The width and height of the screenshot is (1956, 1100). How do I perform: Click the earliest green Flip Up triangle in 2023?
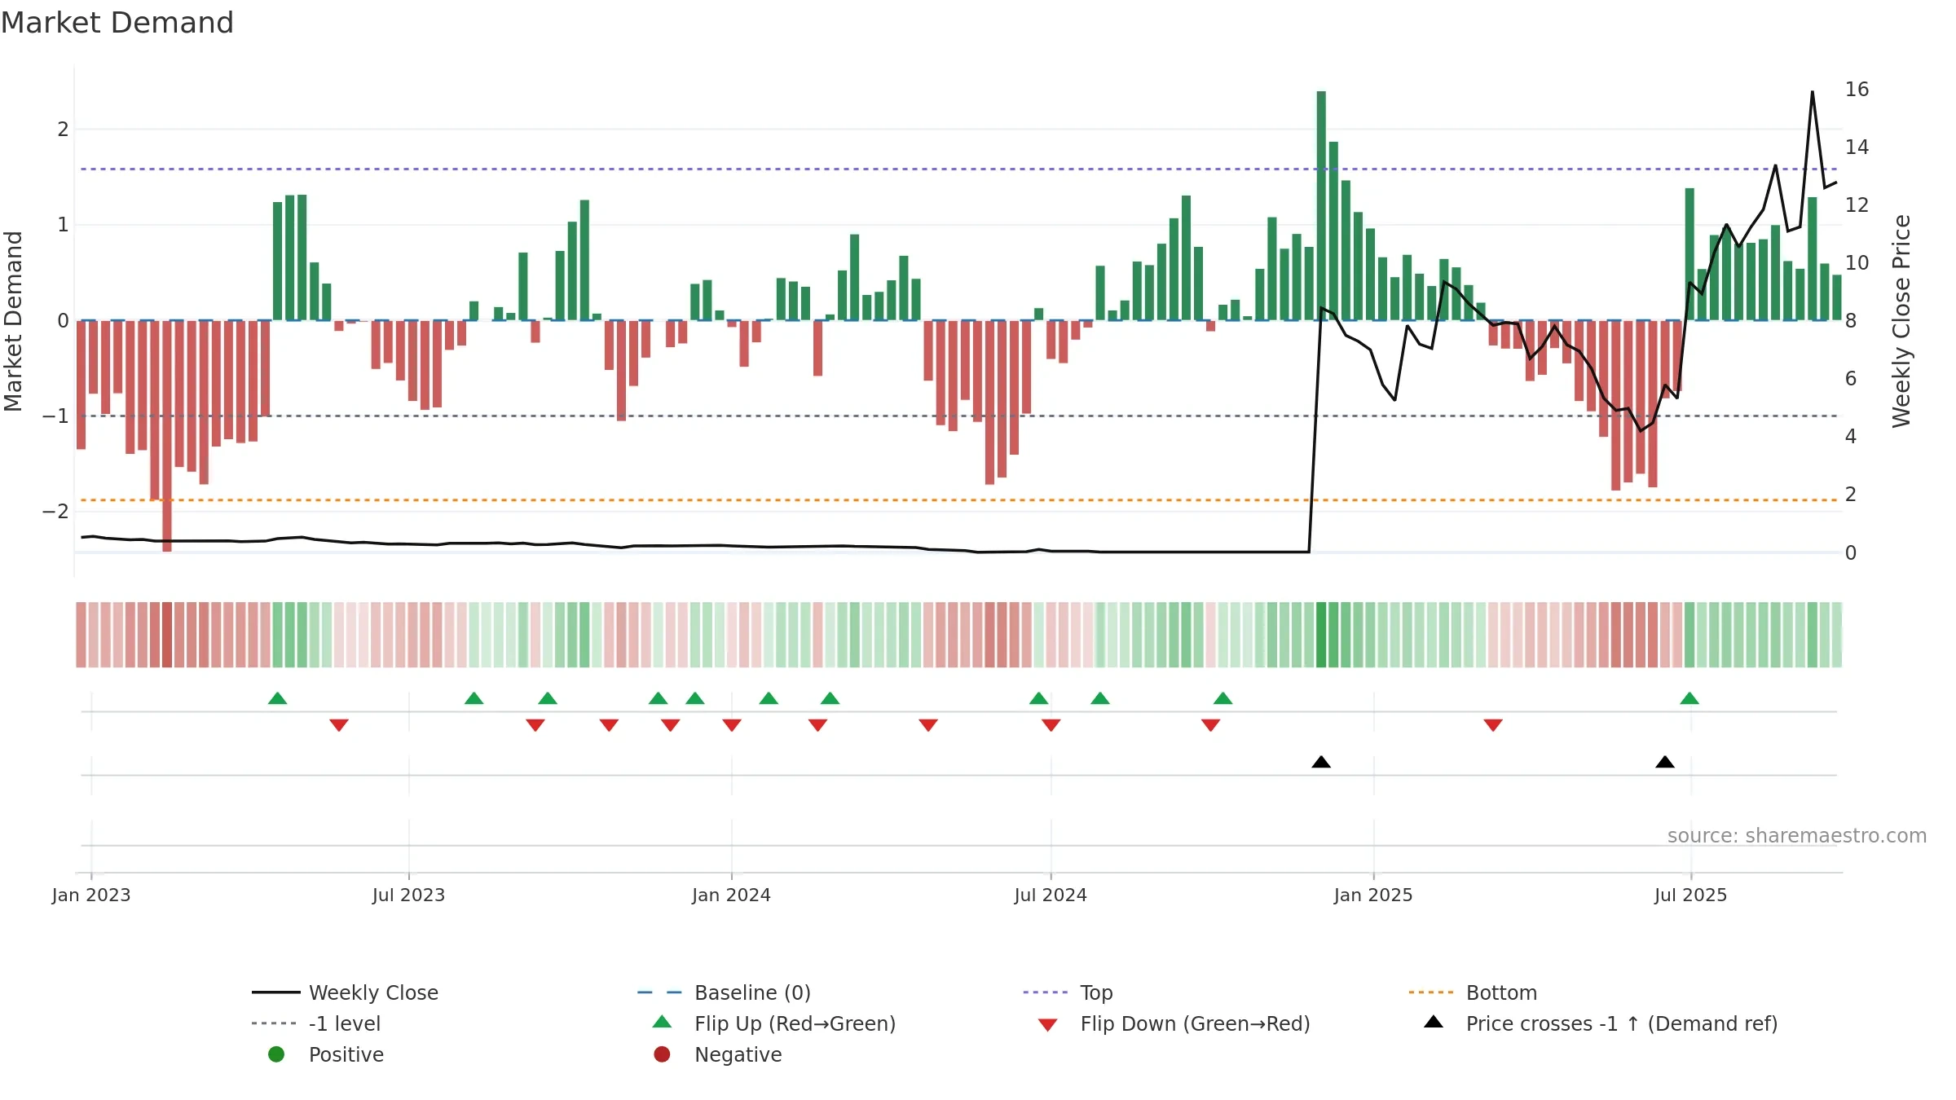[x=277, y=698]
